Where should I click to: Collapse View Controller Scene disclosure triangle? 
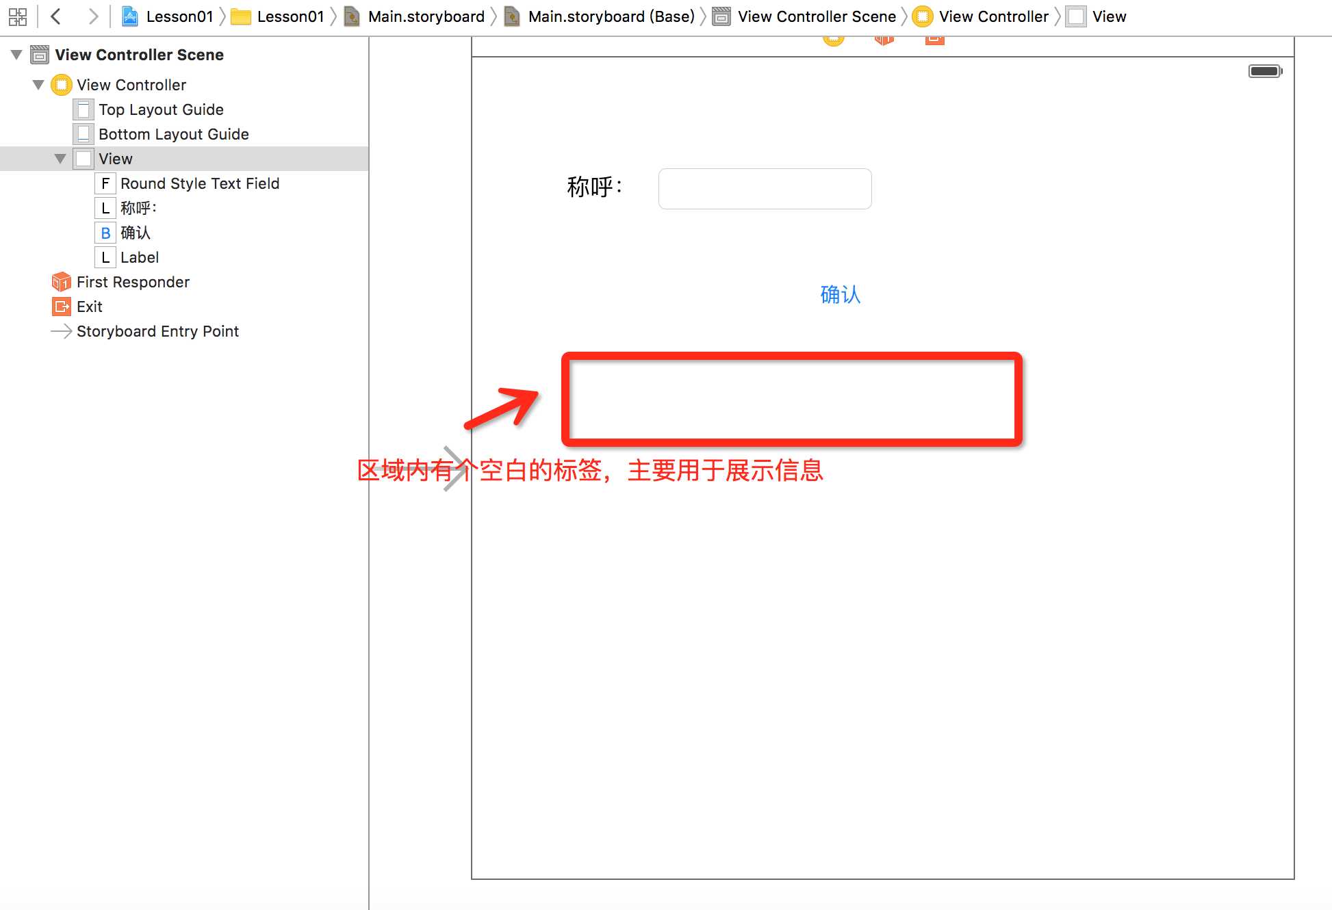coord(16,55)
